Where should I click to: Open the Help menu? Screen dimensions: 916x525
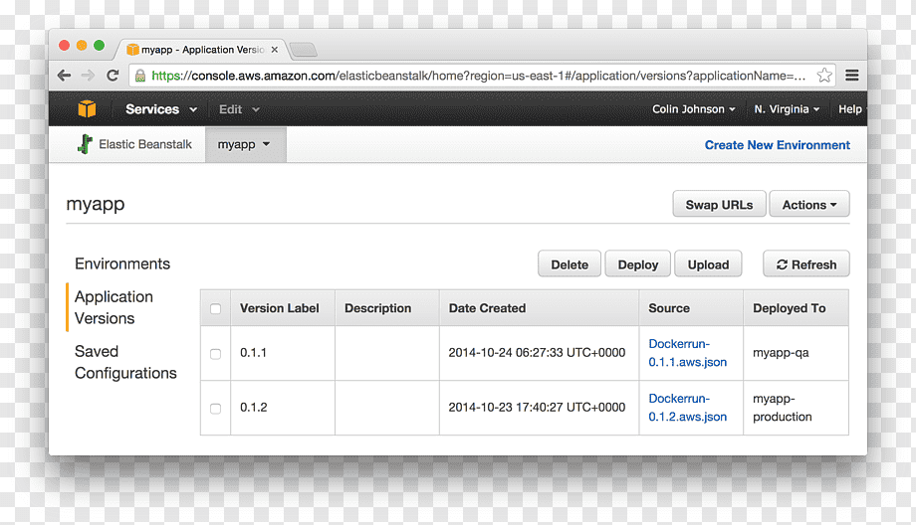tap(850, 109)
